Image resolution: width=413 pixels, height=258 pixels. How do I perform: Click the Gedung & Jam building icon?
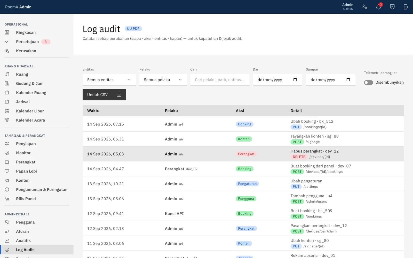(7, 84)
